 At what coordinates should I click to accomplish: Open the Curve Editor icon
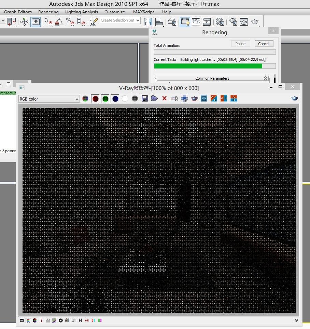pyautogui.click(x=196, y=22)
